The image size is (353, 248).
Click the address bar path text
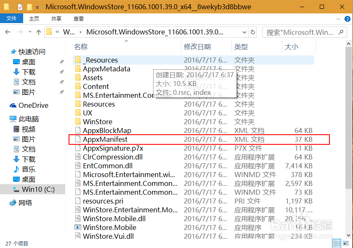[x=155, y=32]
